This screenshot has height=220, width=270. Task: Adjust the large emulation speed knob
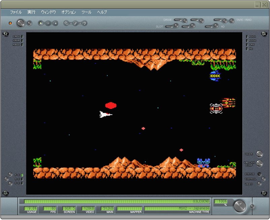click(239, 206)
